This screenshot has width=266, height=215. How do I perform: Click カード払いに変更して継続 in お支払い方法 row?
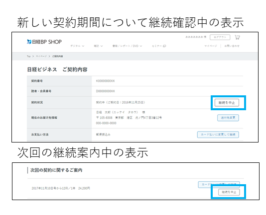(218, 135)
